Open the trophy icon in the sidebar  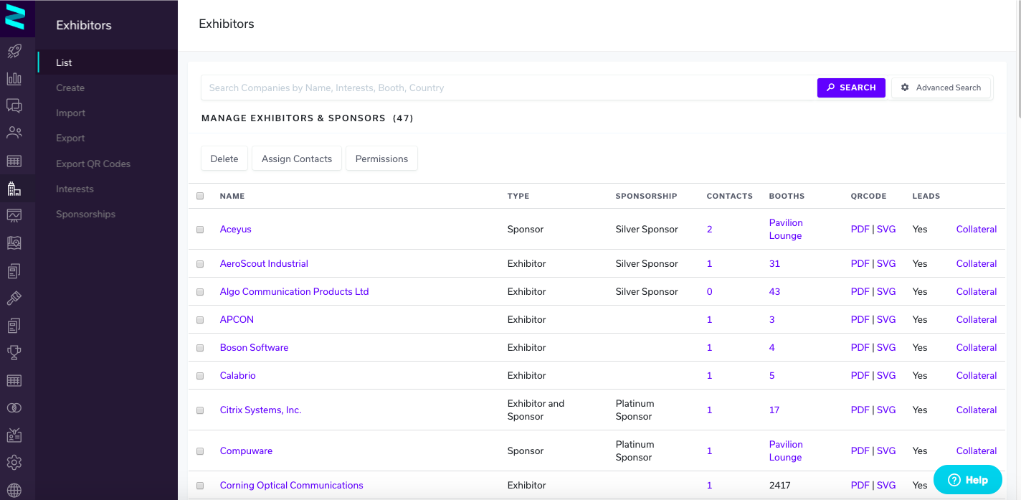pyautogui.click(x=14, y=352)
